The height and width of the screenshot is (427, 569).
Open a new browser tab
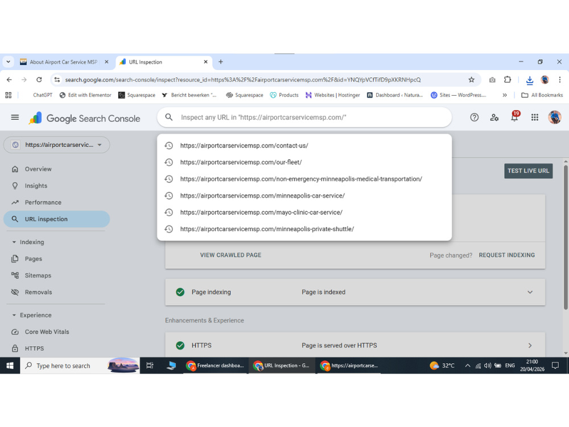coord(221,61)
